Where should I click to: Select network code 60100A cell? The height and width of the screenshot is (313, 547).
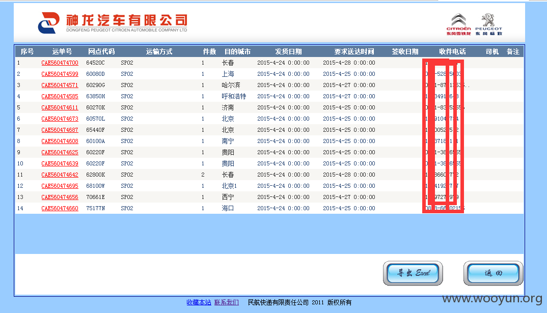(95, 141)
